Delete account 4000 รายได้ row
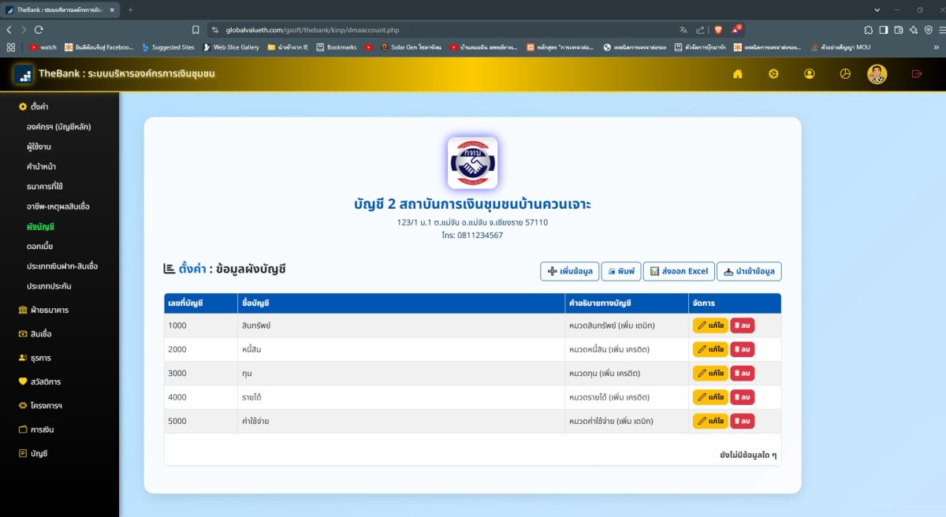 pyautogui.click(x=742, y=397)
